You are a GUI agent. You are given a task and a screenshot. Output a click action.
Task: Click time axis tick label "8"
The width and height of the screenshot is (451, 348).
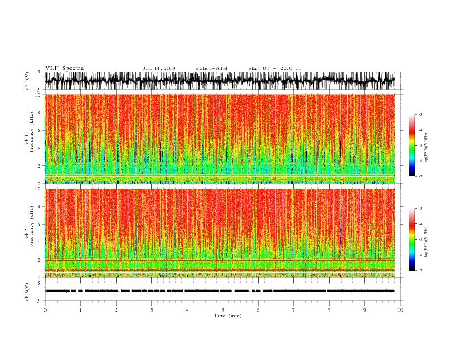(x=329, y=310)
